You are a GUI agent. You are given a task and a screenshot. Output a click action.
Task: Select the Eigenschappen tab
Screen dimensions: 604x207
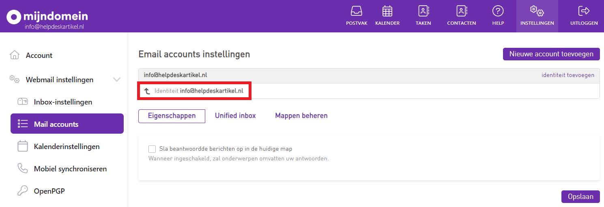pyautogui.click(x=172, y=116)
